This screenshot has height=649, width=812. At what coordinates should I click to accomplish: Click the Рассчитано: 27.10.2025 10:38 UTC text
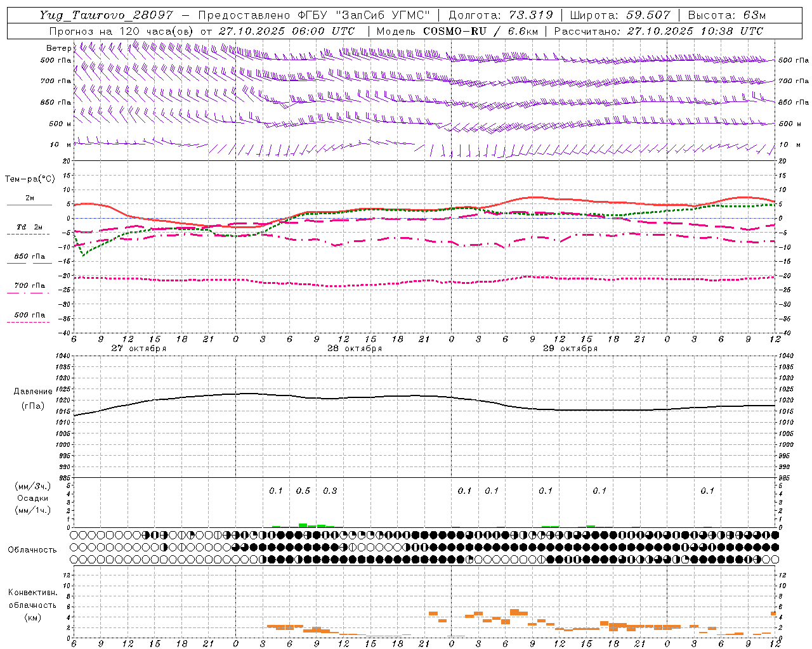658,31
